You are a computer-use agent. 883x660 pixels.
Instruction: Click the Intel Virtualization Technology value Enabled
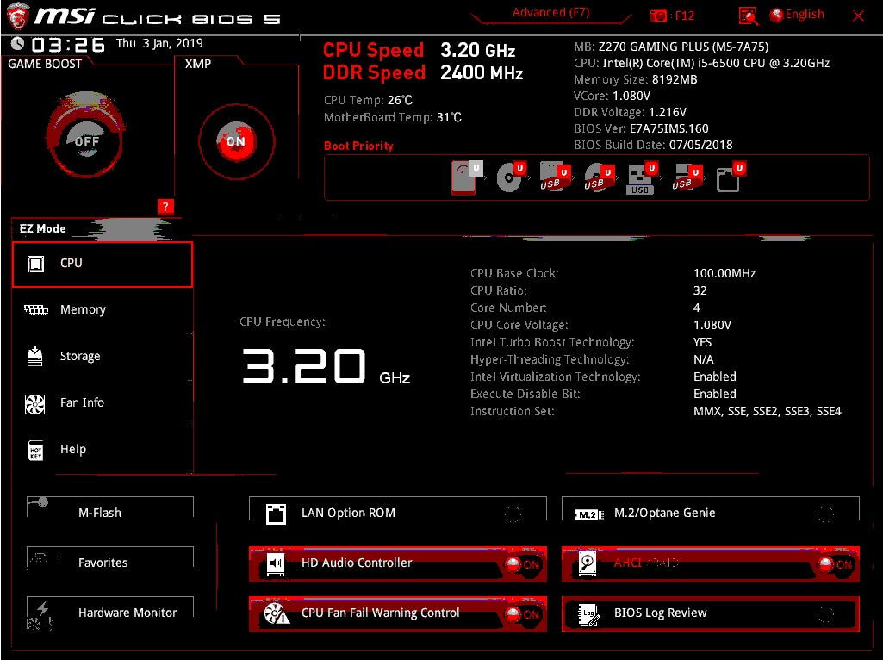715,377
